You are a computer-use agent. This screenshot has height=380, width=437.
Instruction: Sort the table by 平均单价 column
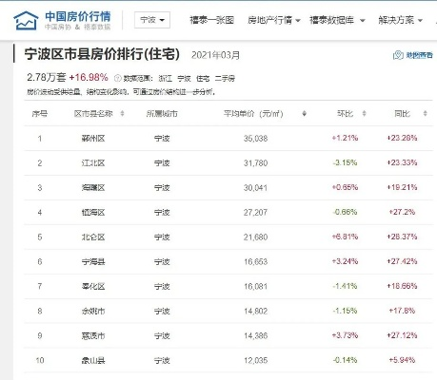pyautogui.click(x=304, y=113)
